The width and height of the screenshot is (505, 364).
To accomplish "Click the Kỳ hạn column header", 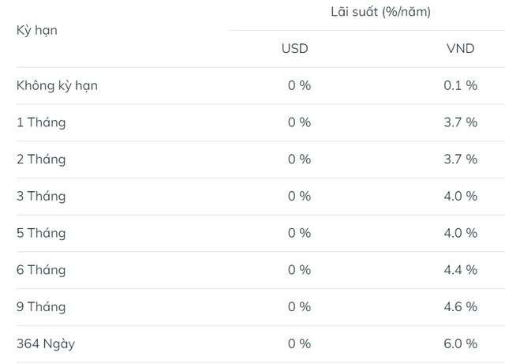I will pos(37,31).
